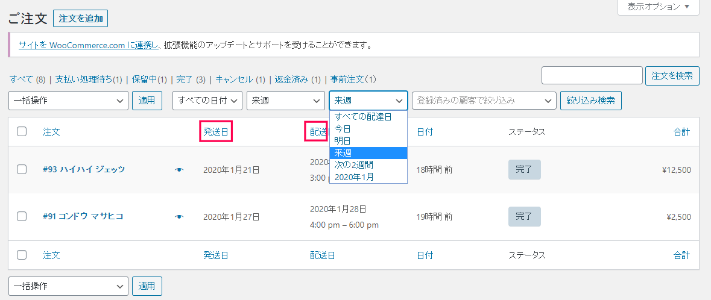The image size is (711, 300).
Task: Sort the table by 発送日 column header
Action: [216, 132]
